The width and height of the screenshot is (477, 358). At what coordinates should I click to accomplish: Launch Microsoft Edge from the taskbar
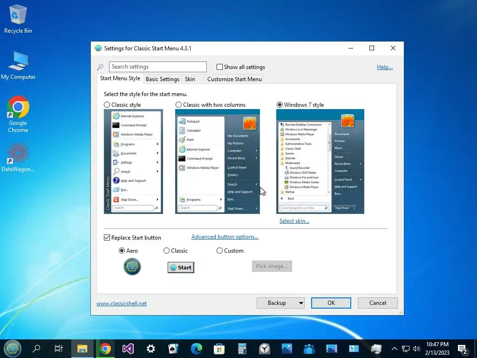(197, 349)
